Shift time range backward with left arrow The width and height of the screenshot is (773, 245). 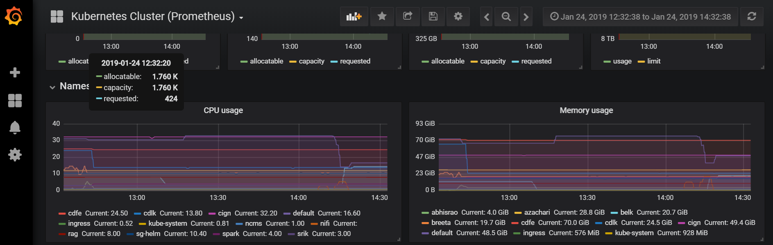(487, 17)
